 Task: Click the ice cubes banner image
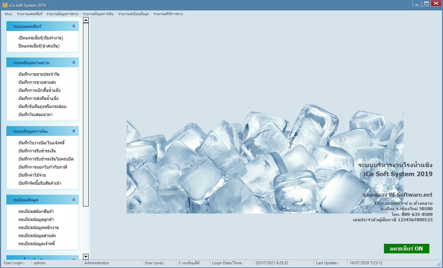click(x=265, y=159)
